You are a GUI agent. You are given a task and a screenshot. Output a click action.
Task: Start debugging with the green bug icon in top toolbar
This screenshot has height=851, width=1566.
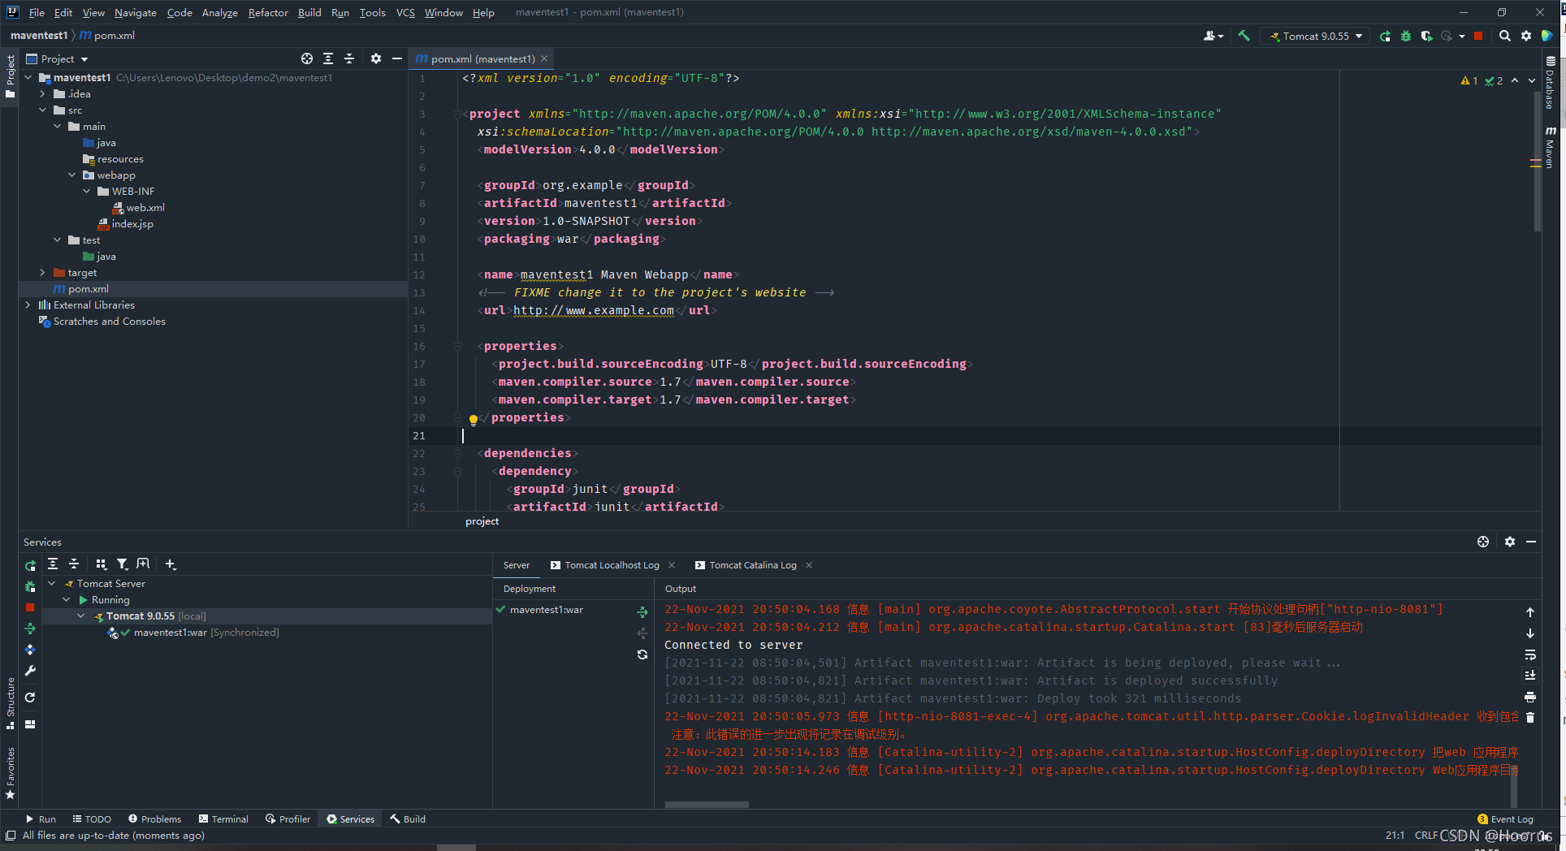coord(1406,36)
